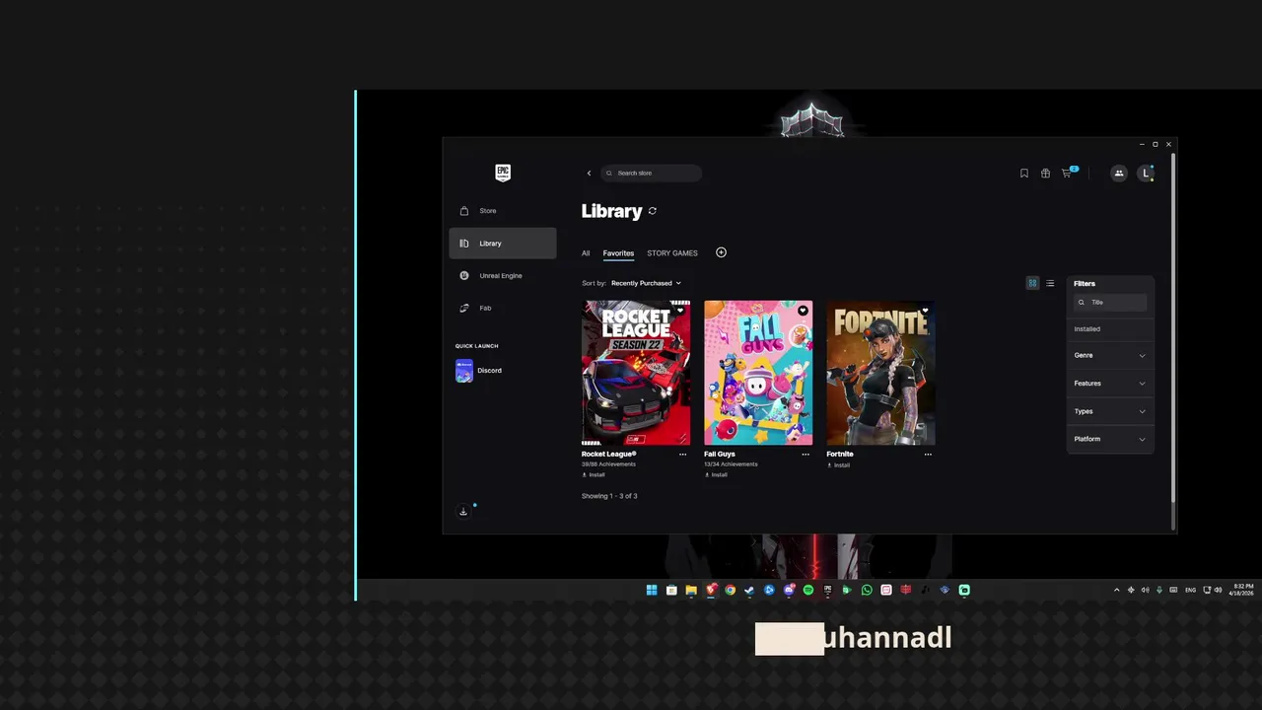Click the '39/88 Achievements' text
The height and width of the screenshot is (710, 1262).
coord(608,464)
